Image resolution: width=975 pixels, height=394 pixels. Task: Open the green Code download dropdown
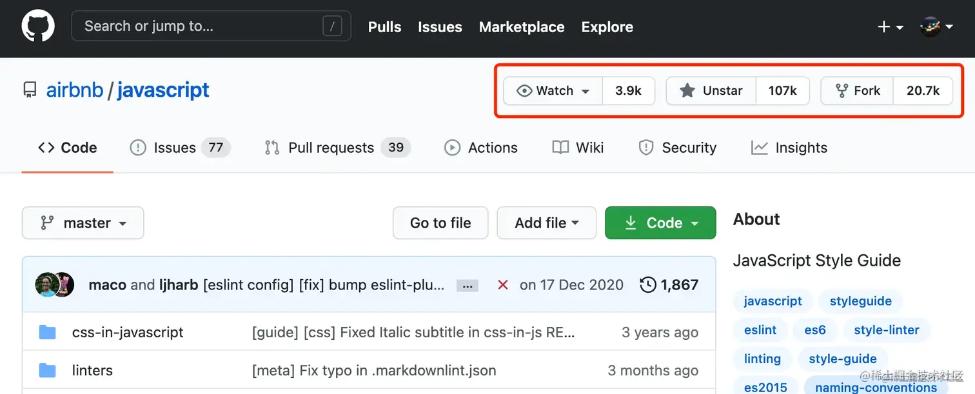click(660, 223)
